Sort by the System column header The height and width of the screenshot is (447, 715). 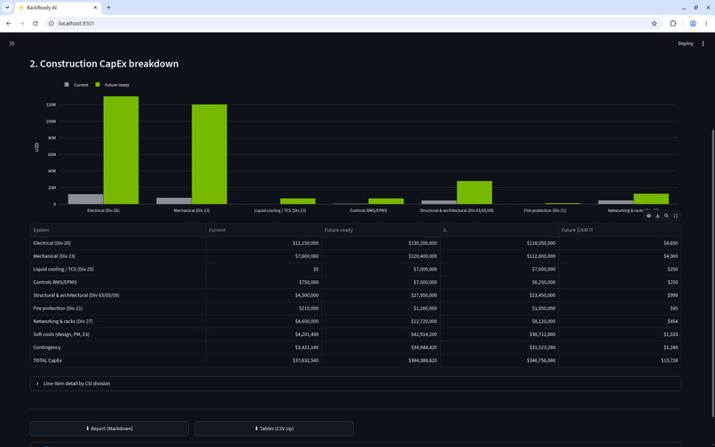[118, 230]
